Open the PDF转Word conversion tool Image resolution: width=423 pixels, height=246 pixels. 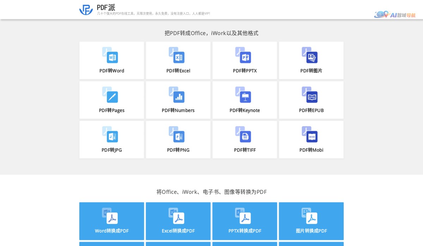112,60
